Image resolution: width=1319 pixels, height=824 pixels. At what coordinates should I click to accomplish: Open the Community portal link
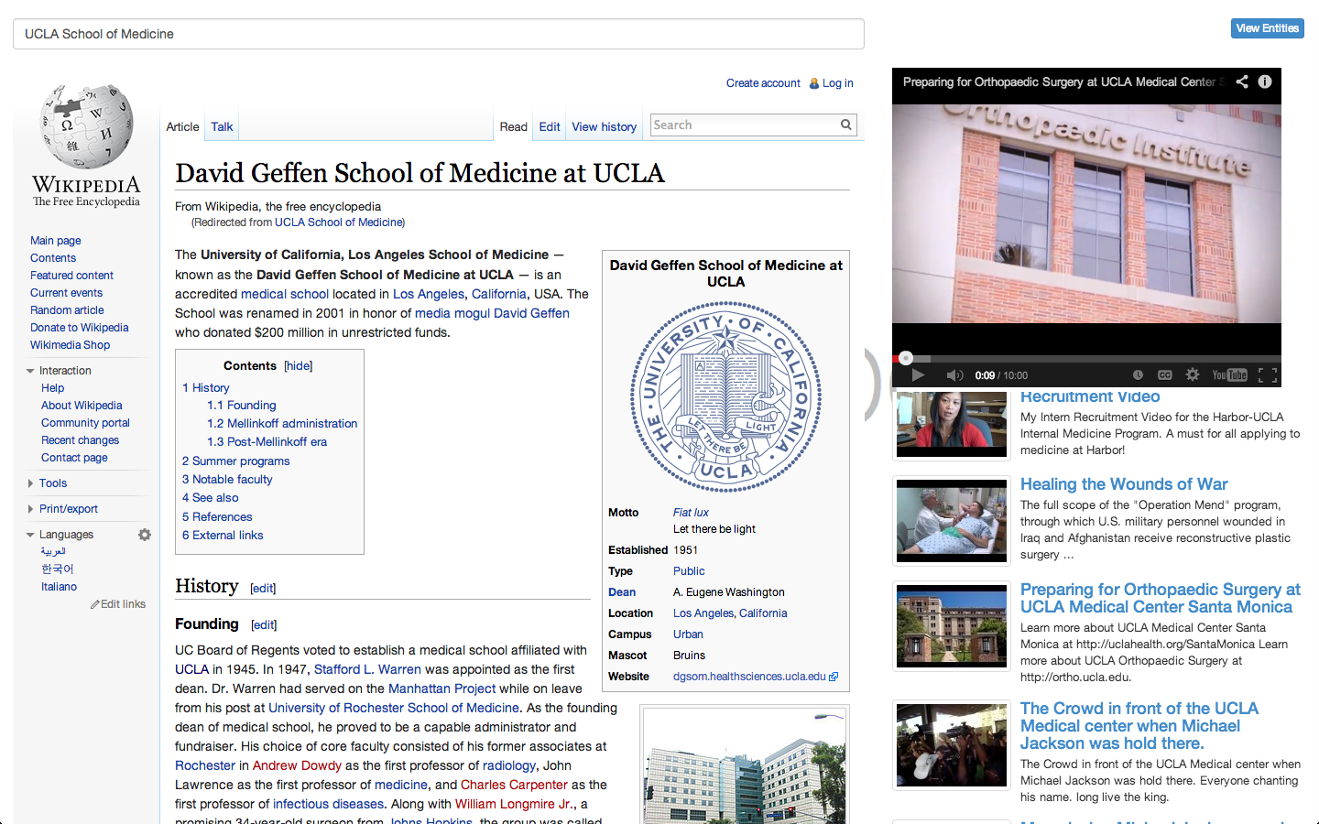tap(85, 423)
